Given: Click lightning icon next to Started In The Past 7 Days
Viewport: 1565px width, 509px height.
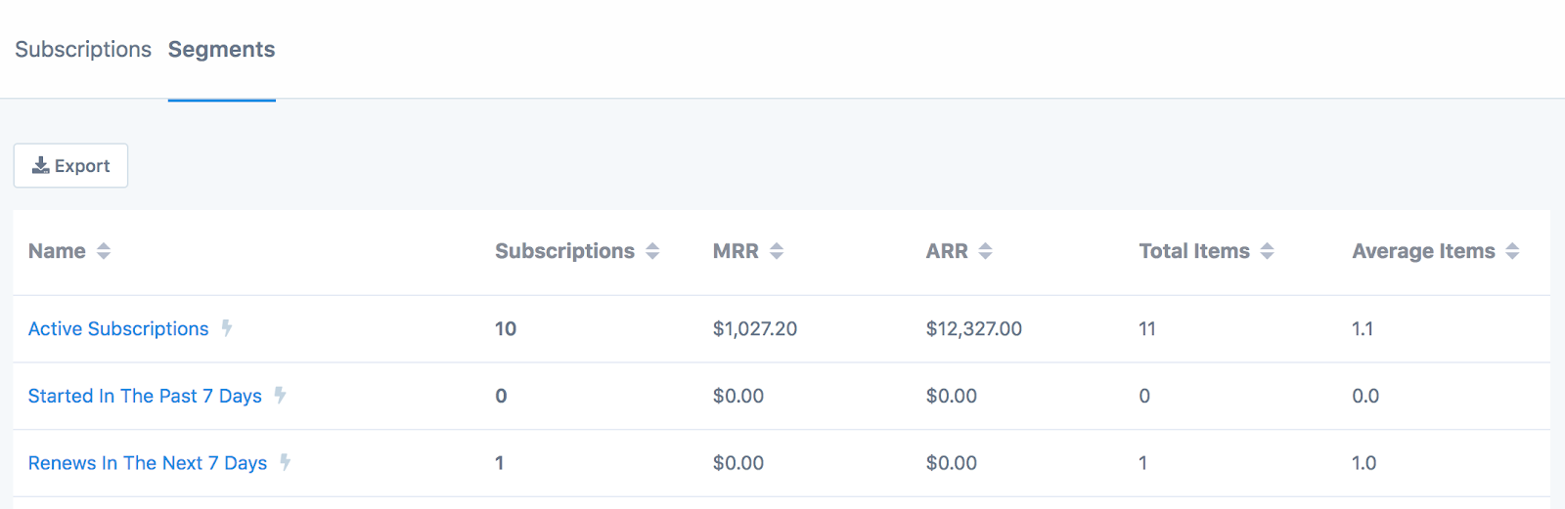Looking at the screenshot, I should coord(280,396).
